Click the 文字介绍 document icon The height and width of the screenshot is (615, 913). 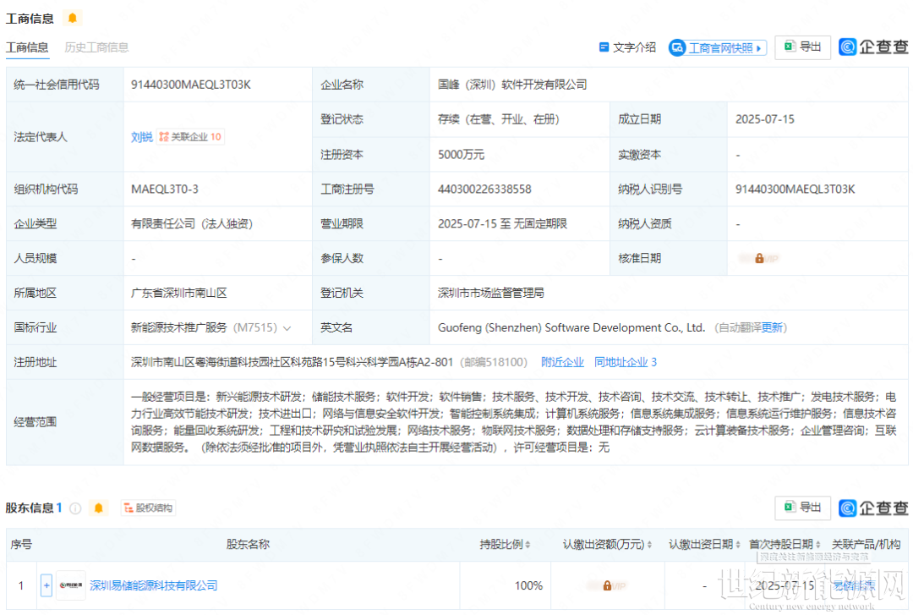pos(604,47)
